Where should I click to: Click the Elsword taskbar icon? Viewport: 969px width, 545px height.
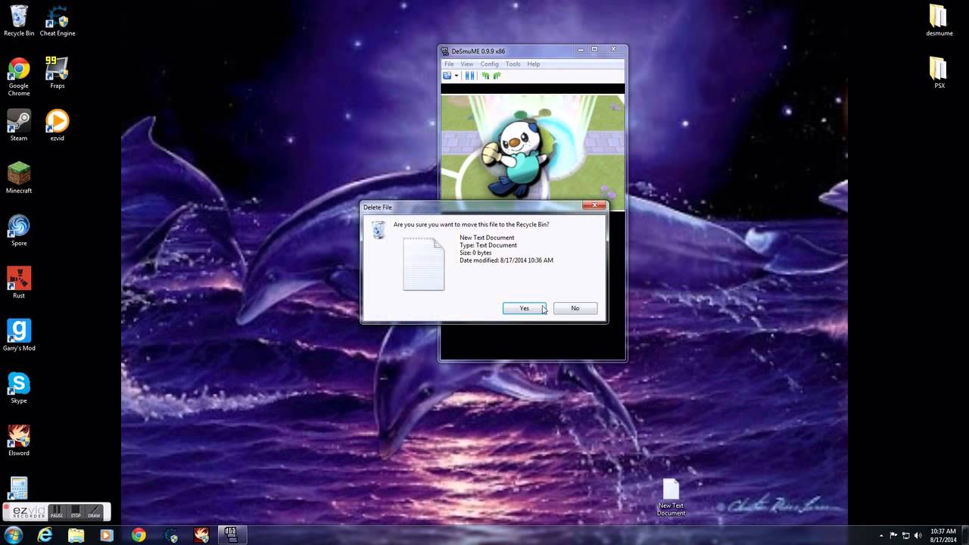201,535
